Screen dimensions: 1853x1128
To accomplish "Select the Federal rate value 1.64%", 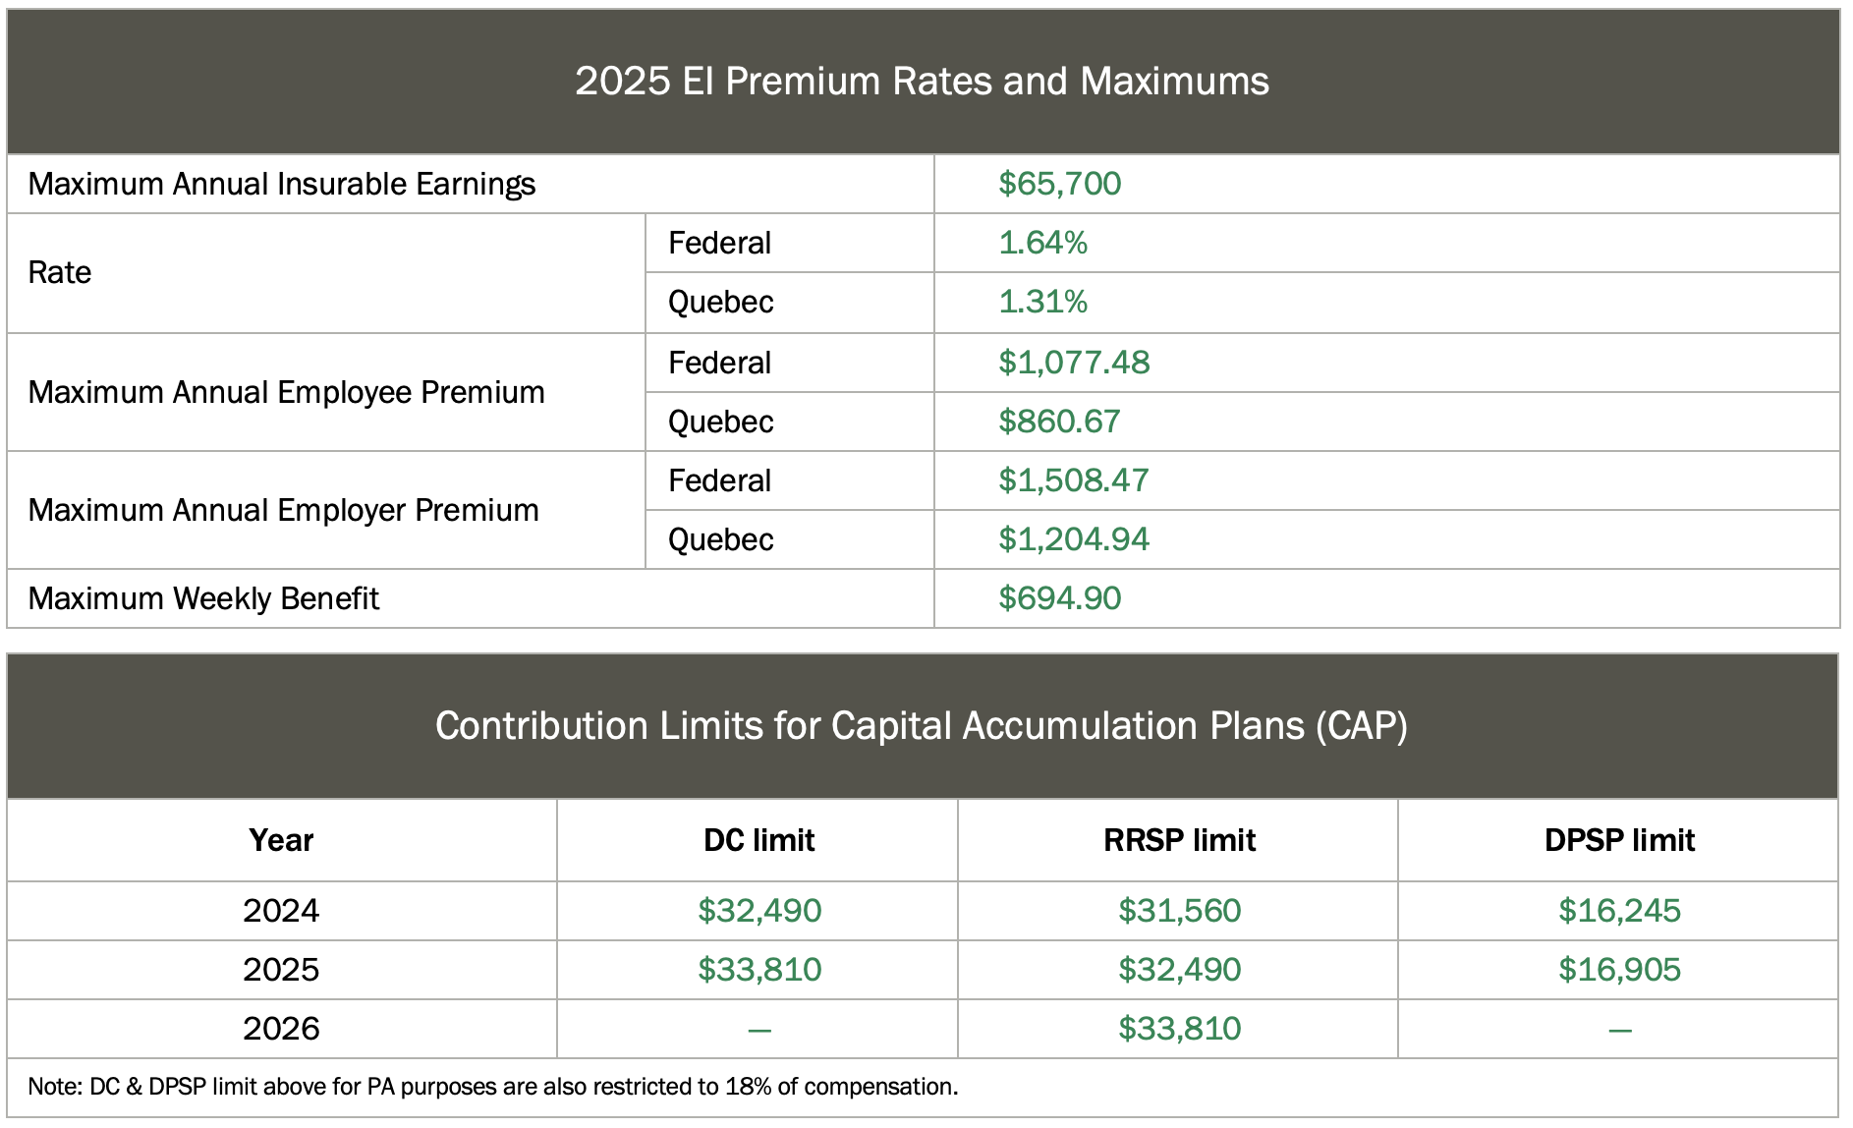I will [1042, 243].
